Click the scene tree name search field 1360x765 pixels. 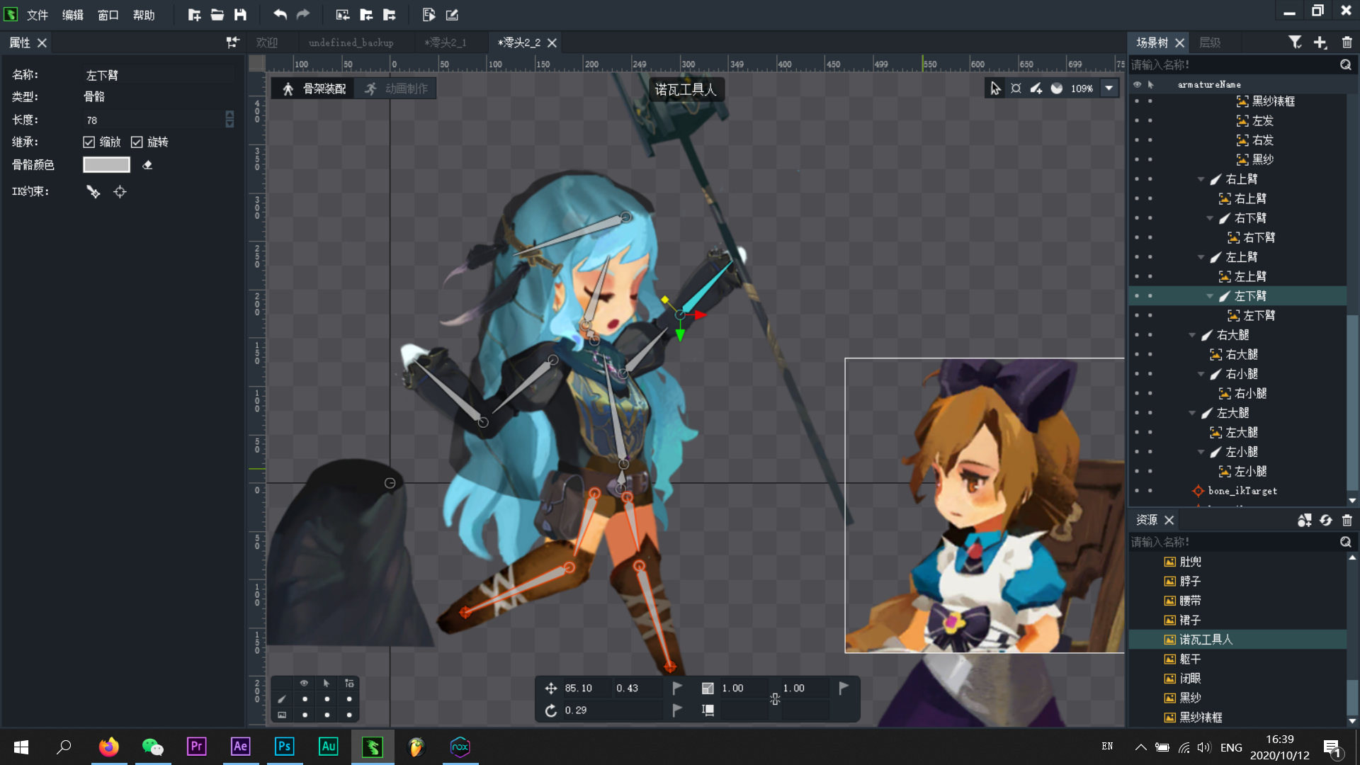[x=1232, y=64]
